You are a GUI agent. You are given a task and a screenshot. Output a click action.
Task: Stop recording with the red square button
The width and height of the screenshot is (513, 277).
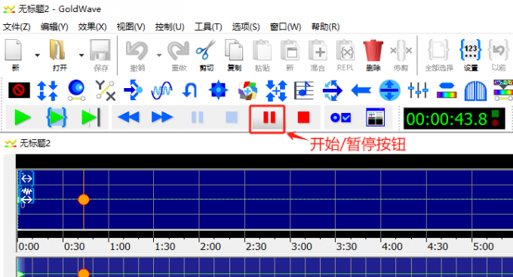[303, 117]
